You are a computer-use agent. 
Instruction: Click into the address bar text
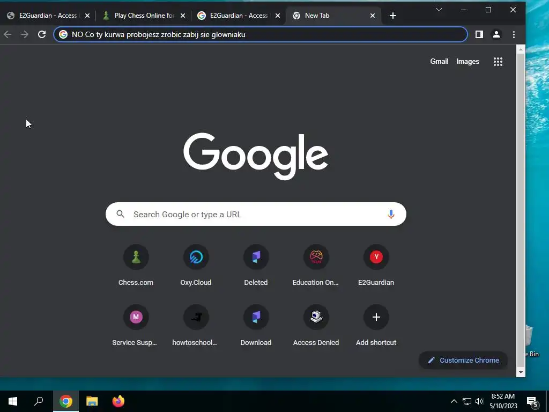(158, 34)
